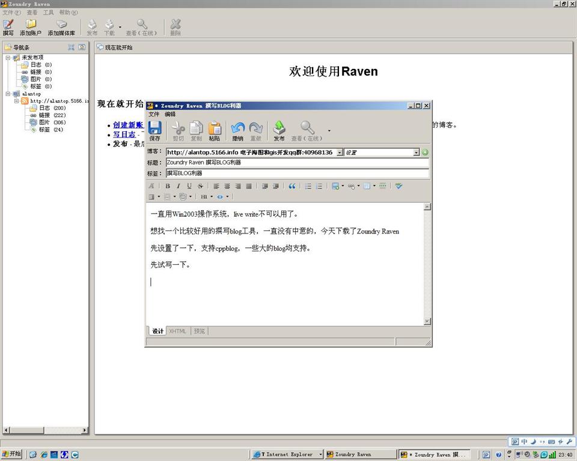Run the spell check icon

(398, 186)
